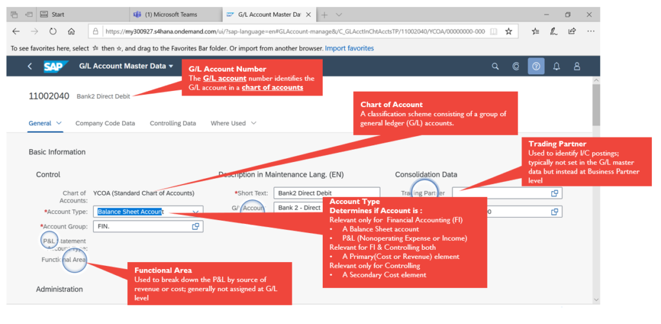Click the page vertical scrollbar
The height and width of the screenshot is (324, 661).
(596, 105)
